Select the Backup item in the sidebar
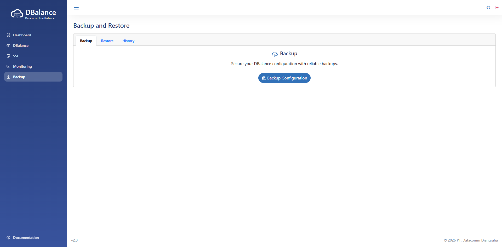Viewport: 502px width, 247px height. click(33, 77)
